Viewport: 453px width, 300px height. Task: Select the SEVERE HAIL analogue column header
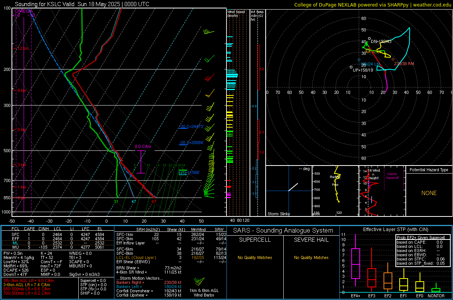[311, 240]
